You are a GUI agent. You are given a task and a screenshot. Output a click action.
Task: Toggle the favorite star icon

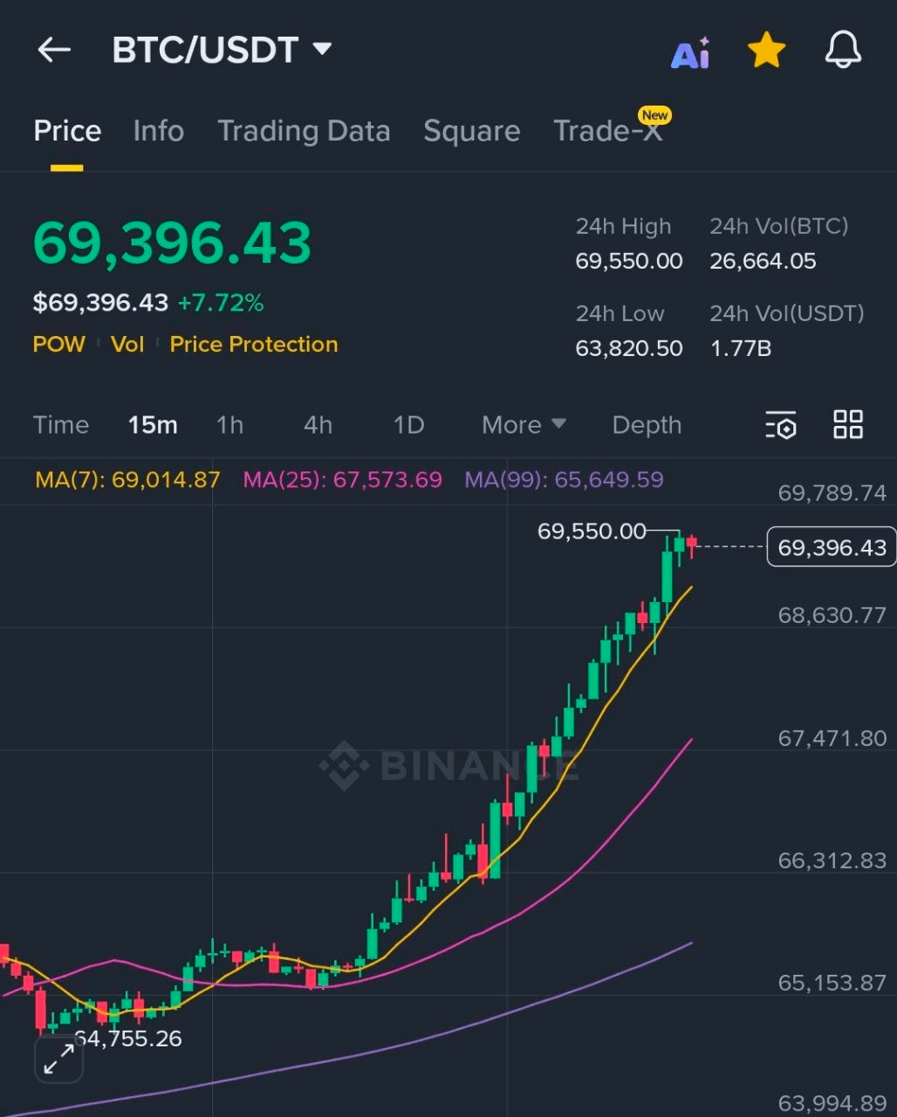click(766, 51)
